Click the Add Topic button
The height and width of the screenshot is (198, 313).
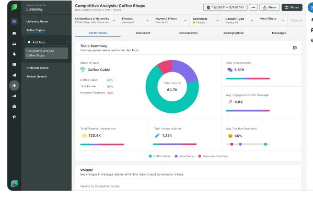[47, 42]
